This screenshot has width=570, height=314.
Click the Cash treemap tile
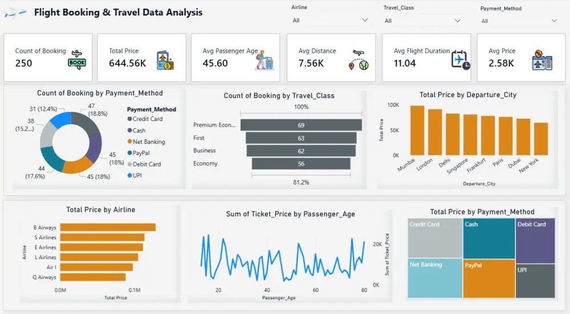point(489,239)
